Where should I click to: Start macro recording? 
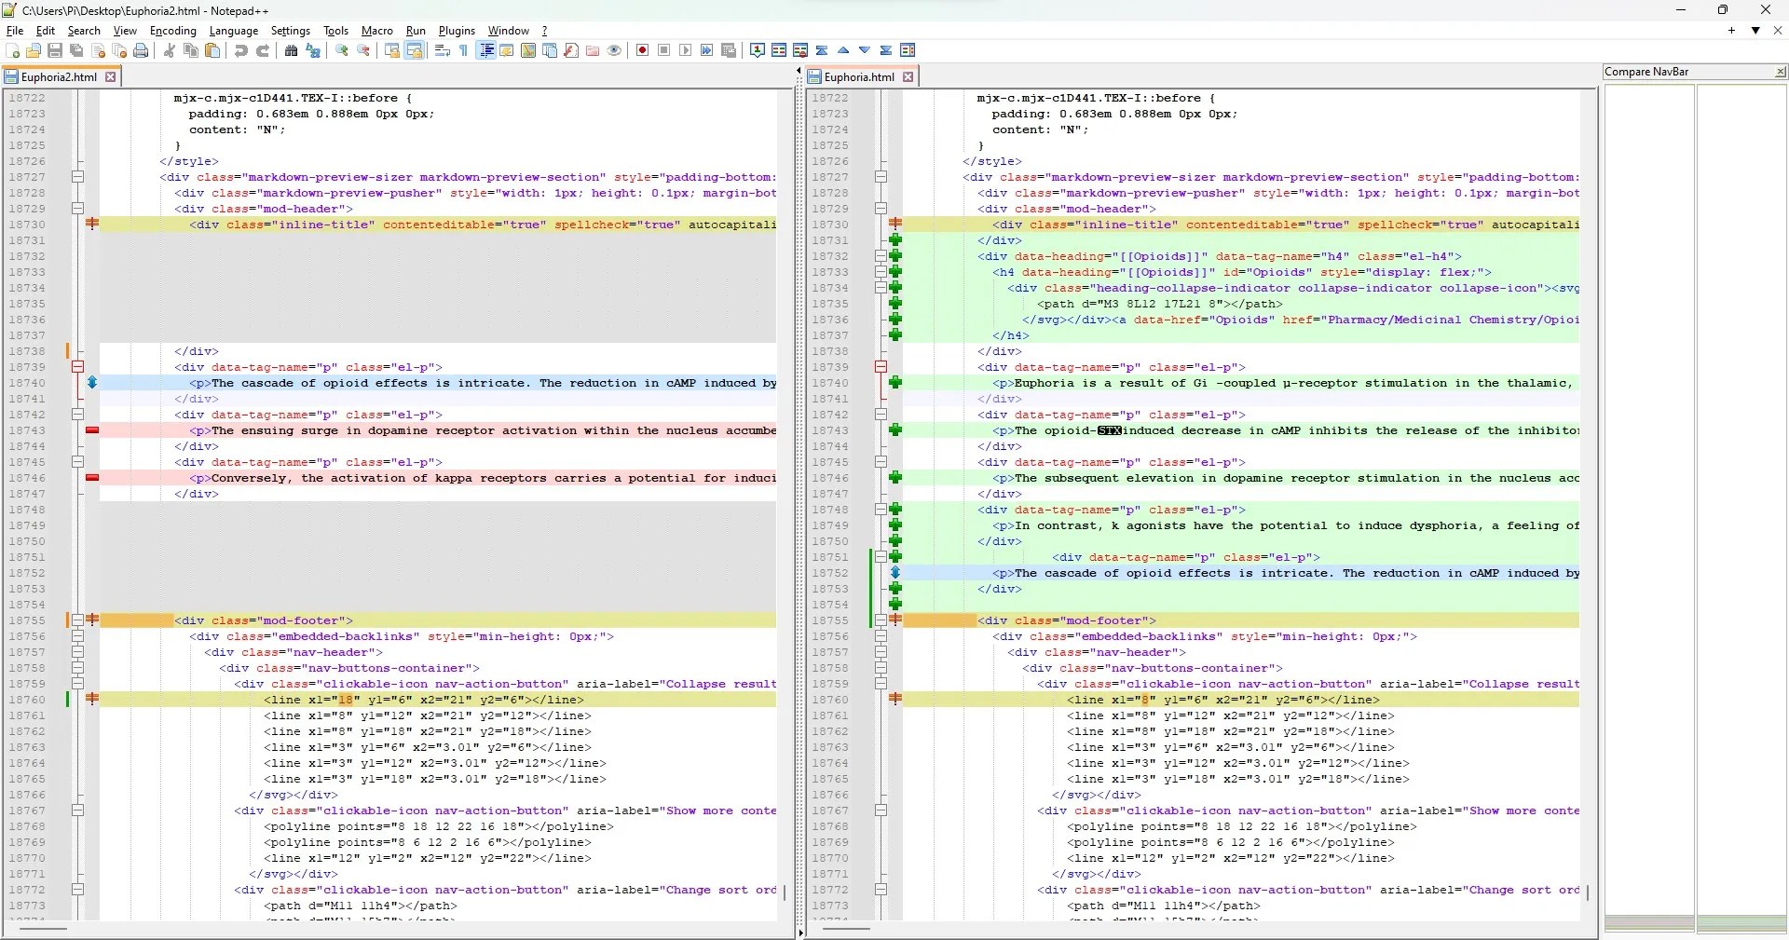642,50
